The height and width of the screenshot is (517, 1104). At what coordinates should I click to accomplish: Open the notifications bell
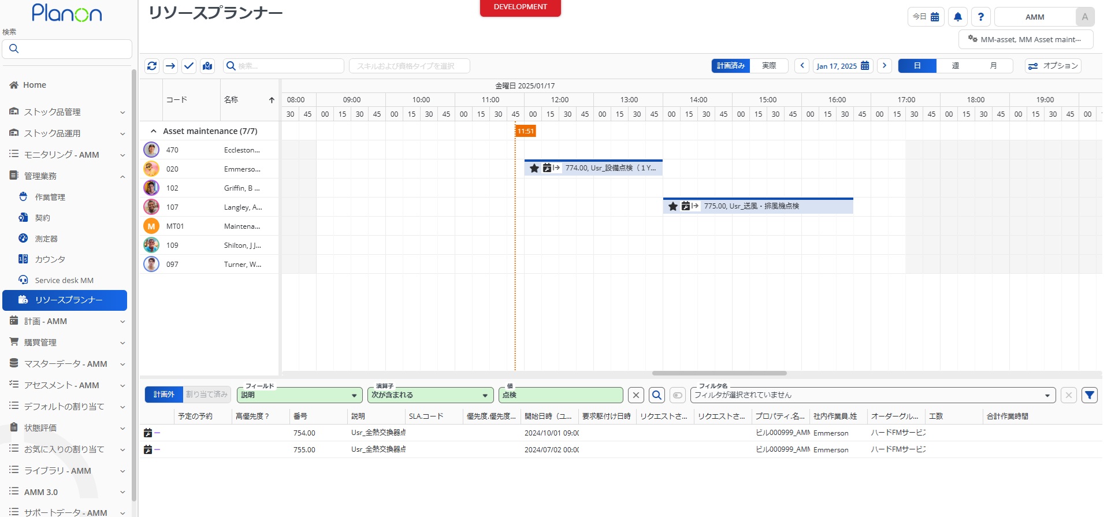tap(958, 17)
